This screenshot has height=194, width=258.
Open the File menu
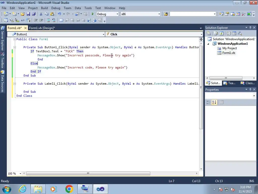point(4,8)
